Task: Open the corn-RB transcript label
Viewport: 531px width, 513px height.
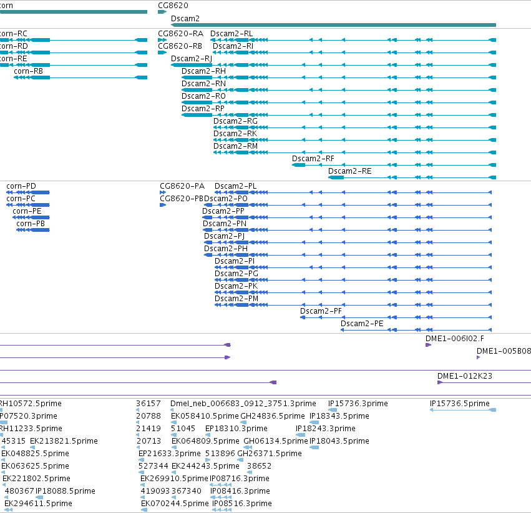Action: pos(29,71)
